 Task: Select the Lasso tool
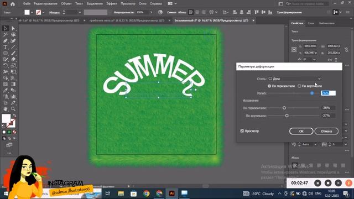coord(13,34)
